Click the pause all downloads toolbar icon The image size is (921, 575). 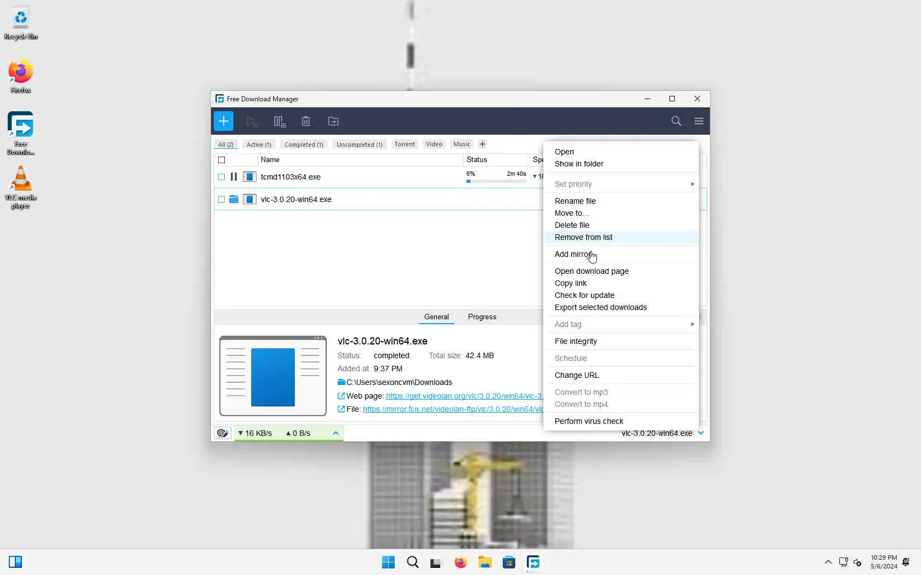(x=280, y=122)
